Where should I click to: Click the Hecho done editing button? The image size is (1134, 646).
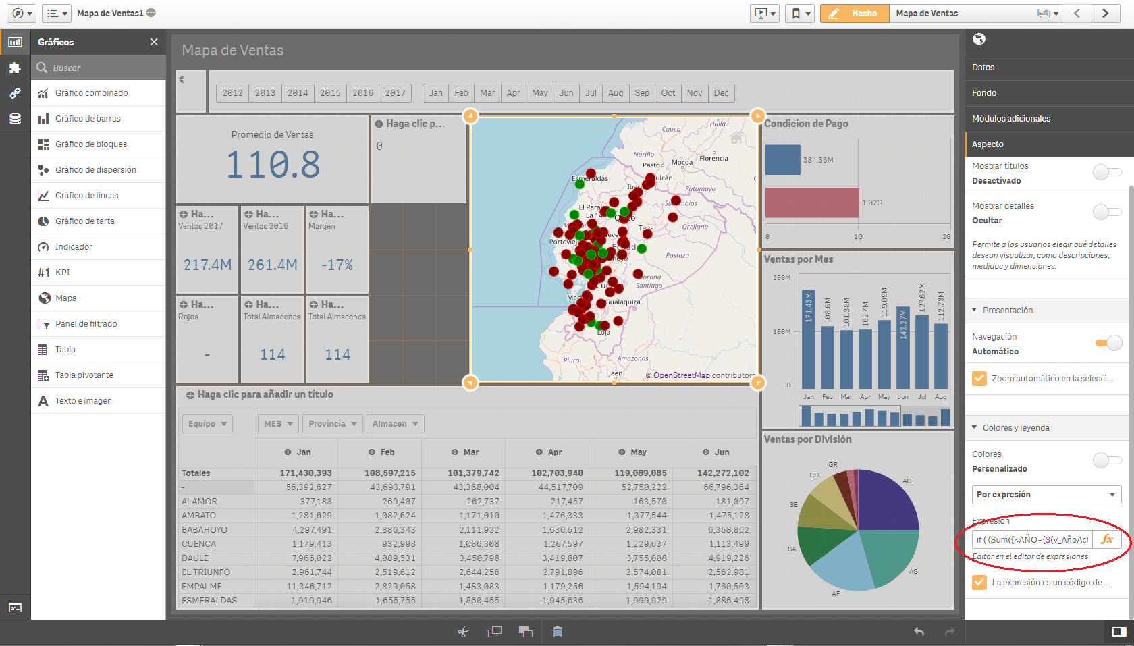point(854,14)
